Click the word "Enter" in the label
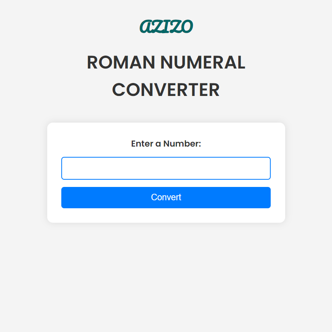This screenshot has height=332, width=332. click(142, 144)
